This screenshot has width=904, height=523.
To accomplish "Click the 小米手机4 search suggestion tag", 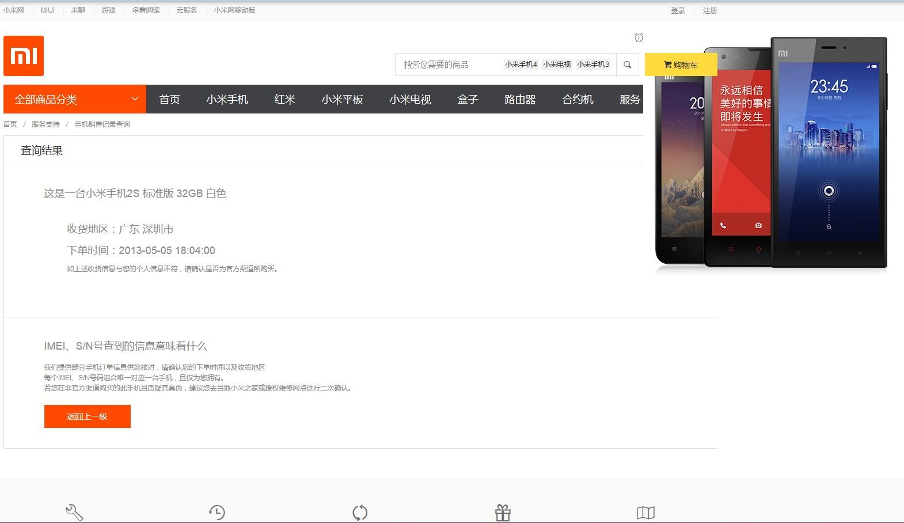I will coord(521,65).
